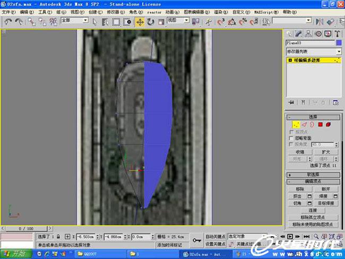This screenshot has height=259, width=345.
Task: Click the 收缩 button
Action: 300,152
